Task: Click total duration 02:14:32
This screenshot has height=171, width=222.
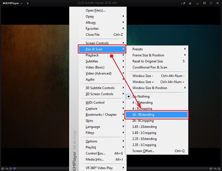Action: (215, 168)
